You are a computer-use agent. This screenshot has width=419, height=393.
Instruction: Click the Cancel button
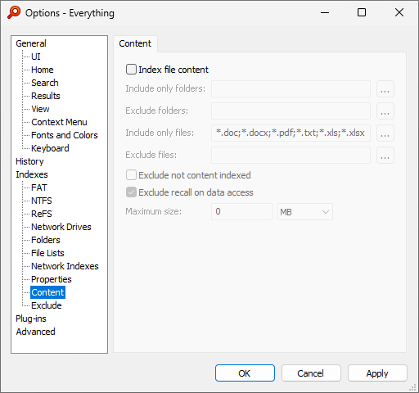(311, 373)
